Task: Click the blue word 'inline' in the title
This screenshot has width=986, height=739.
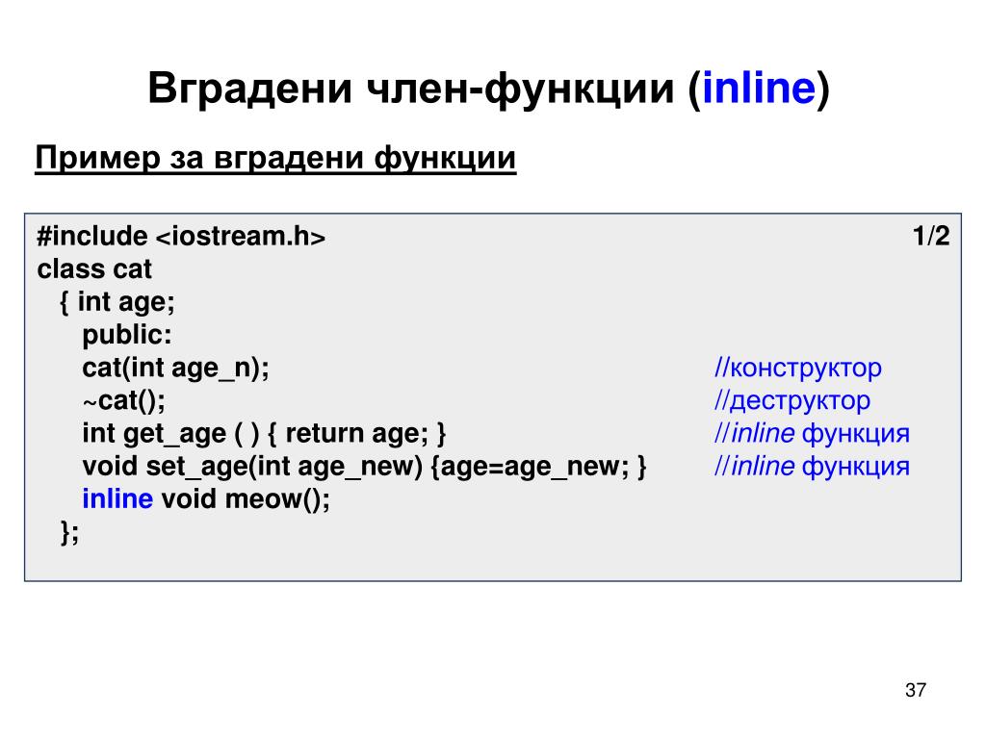Action: (759, 88)
